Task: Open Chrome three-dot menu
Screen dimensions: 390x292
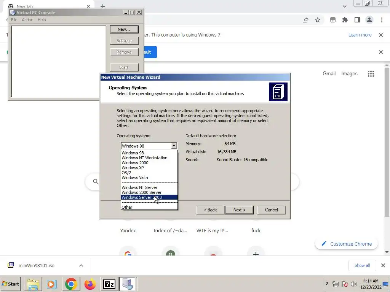Action: [x=382, y=20]
